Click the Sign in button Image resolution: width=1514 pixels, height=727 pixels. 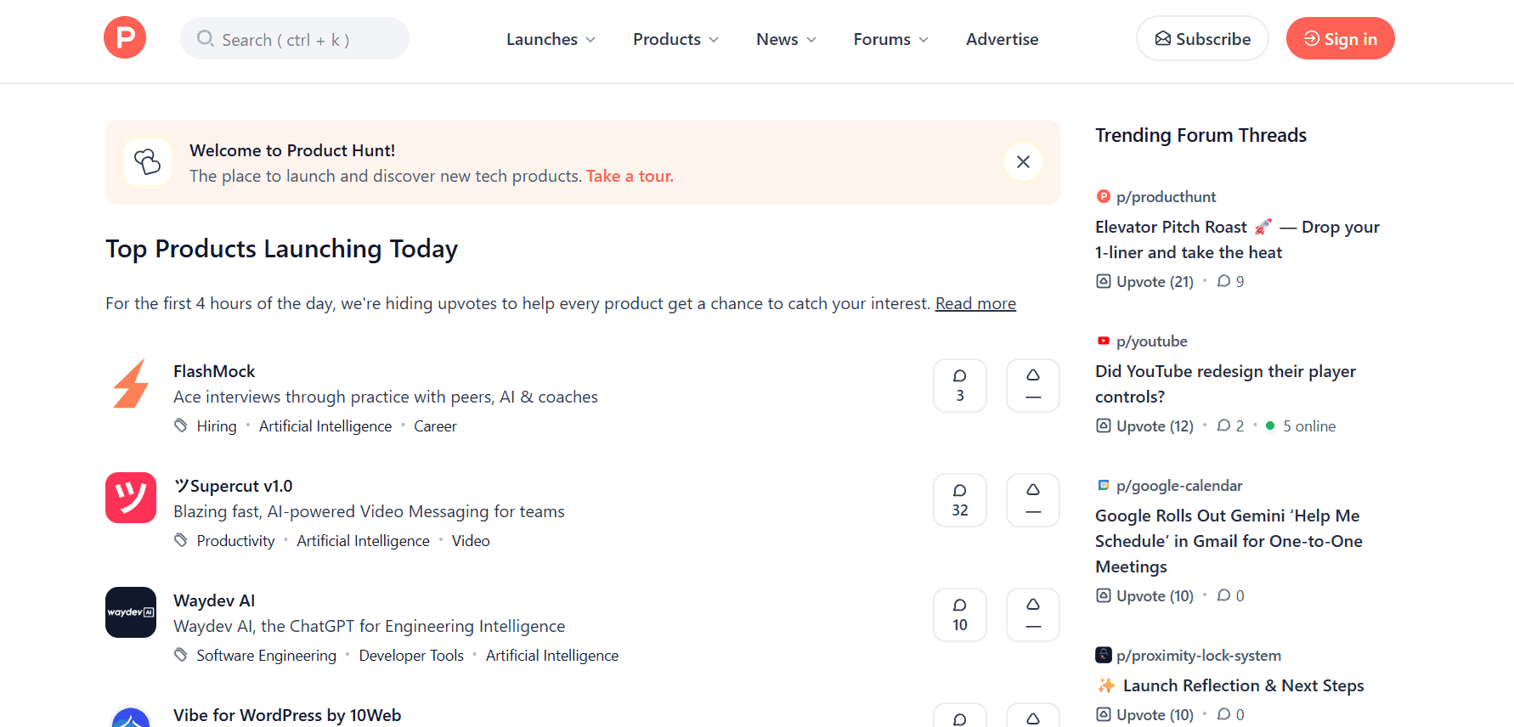pos(1340,39)
